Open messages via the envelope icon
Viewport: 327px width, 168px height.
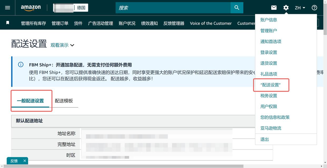click(x=274, y=8)
